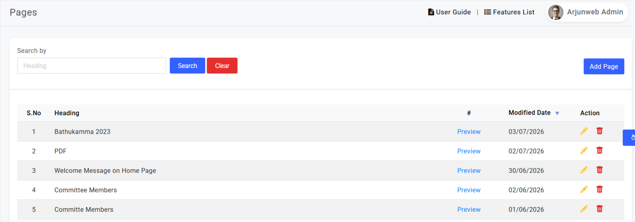This screenshot has width=635, height=222.
Task: Open the Arjunweb Admin profile menu
Action: [587, 12]
